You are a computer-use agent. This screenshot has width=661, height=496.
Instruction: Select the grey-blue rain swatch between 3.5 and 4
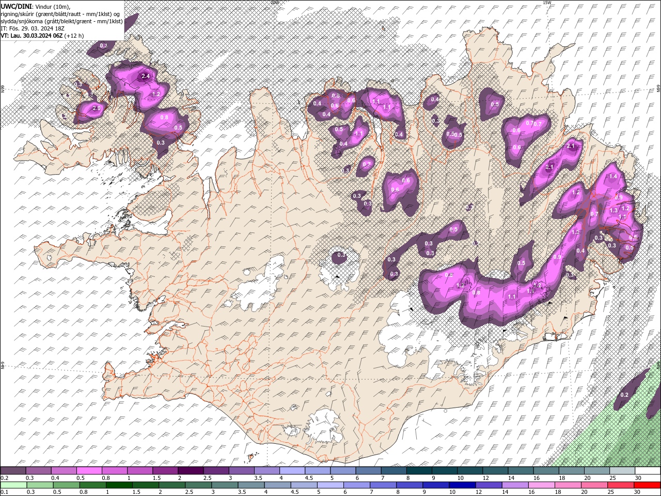tap(250, 485)
